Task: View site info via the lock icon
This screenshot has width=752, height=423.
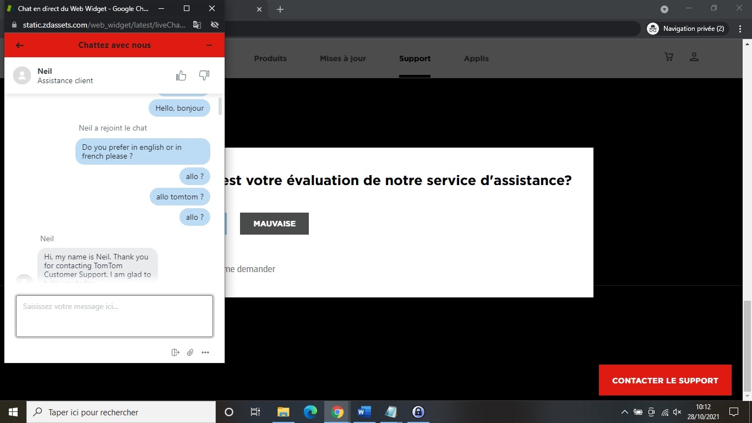Action: pyautogui.click(x=14, y=25)
